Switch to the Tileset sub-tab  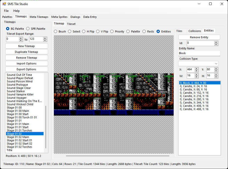pos(71,24)
